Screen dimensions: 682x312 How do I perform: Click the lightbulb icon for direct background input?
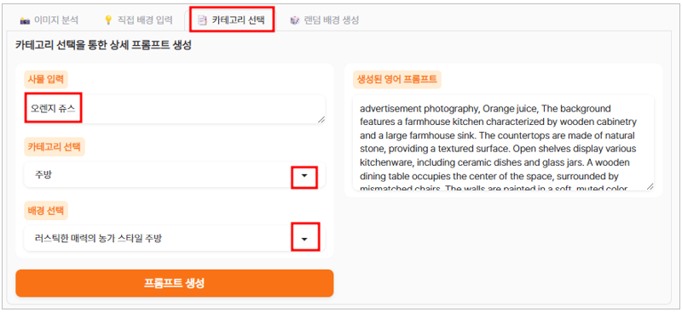[109, 20]
